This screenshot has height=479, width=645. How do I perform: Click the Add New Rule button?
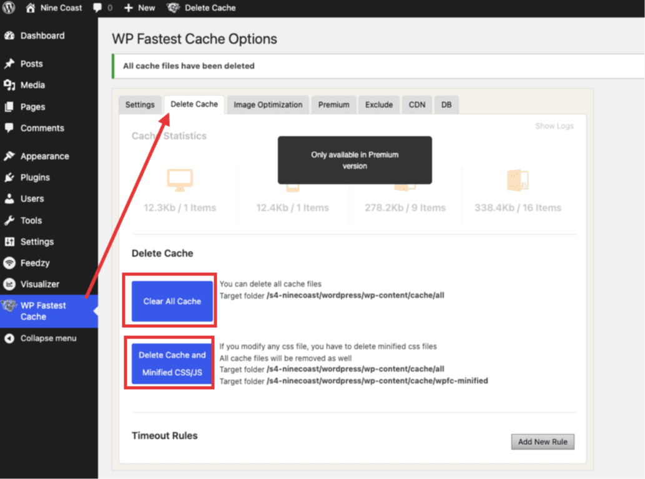point(543,442)
